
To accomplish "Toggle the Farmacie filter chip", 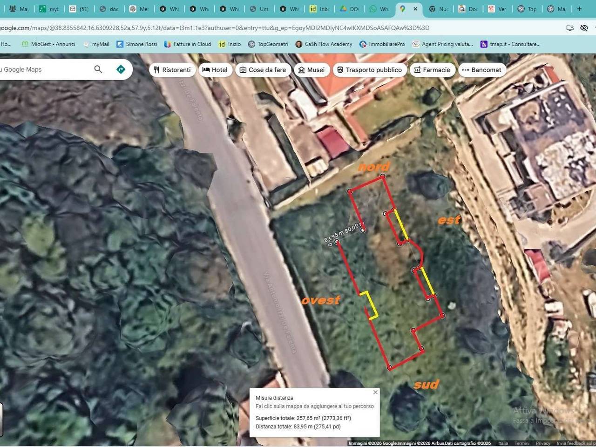I will coord(432,70).
